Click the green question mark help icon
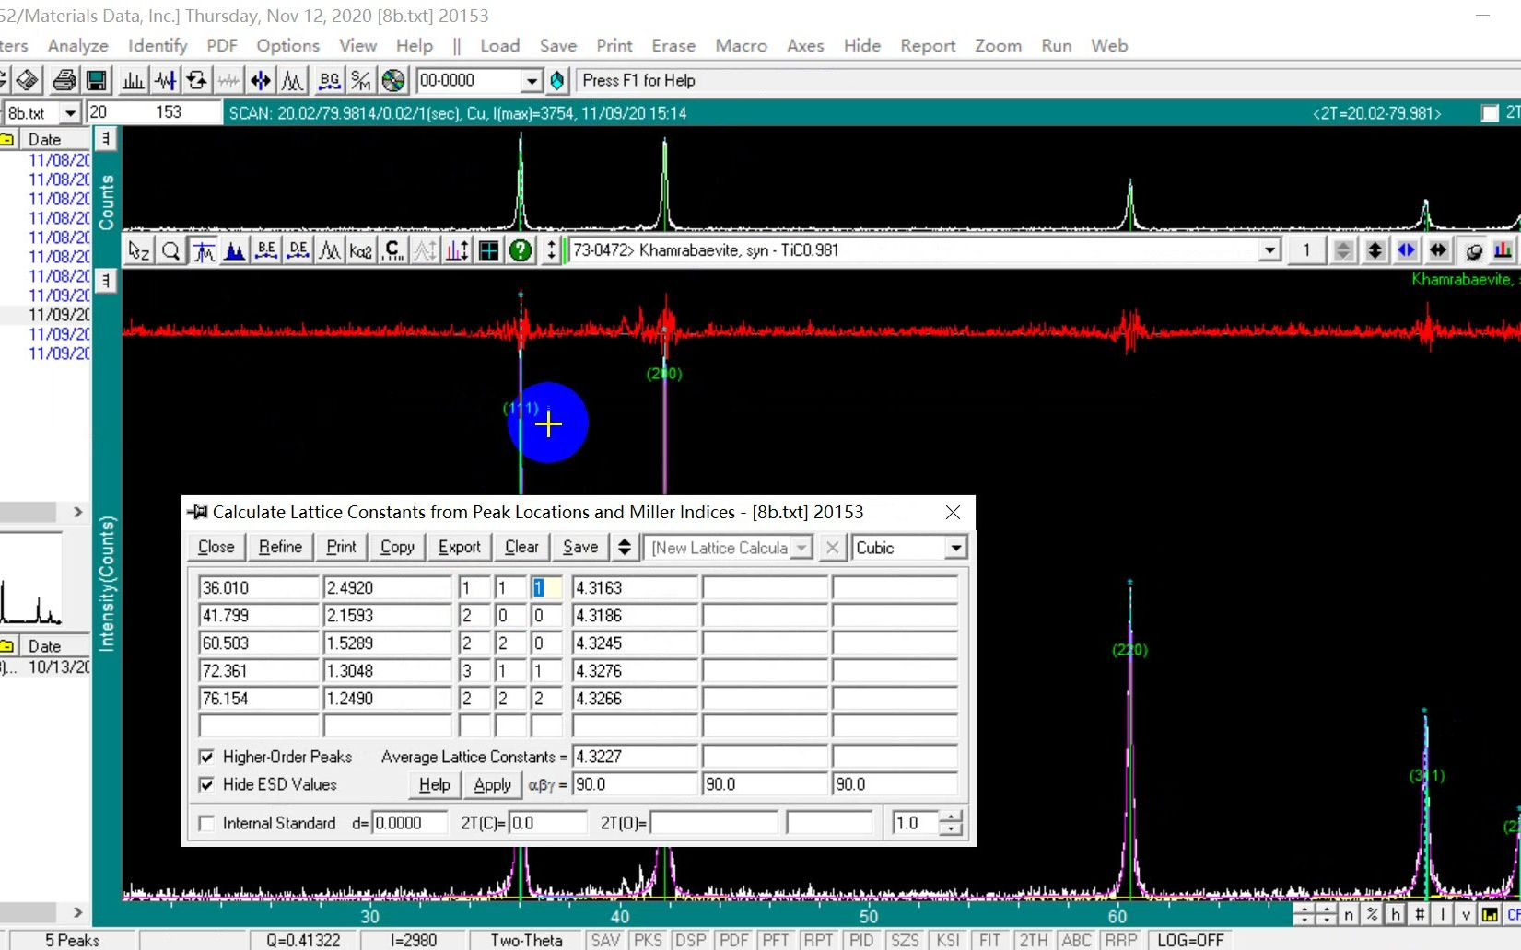The width and height of the screenshot is (1521, 950). (x=521, y=250)
